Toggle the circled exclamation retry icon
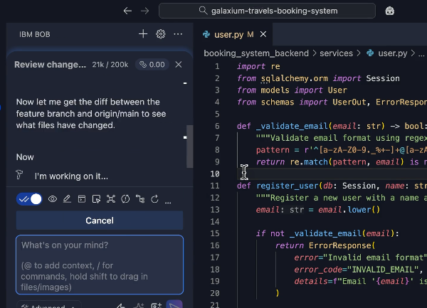427x308 pixels. (x=125, y=199)
